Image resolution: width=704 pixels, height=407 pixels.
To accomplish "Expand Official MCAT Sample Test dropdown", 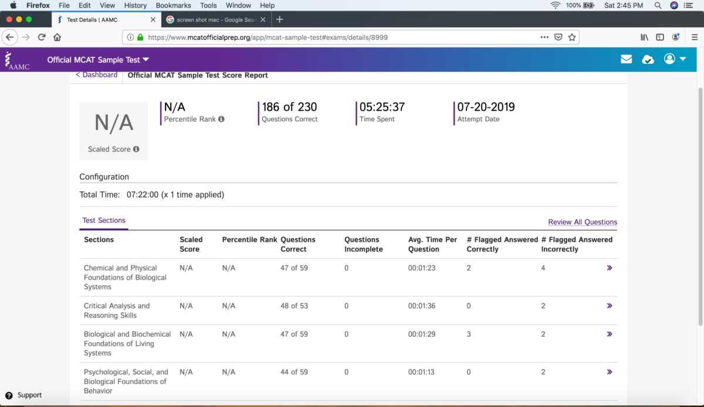I will coord(146,60).
